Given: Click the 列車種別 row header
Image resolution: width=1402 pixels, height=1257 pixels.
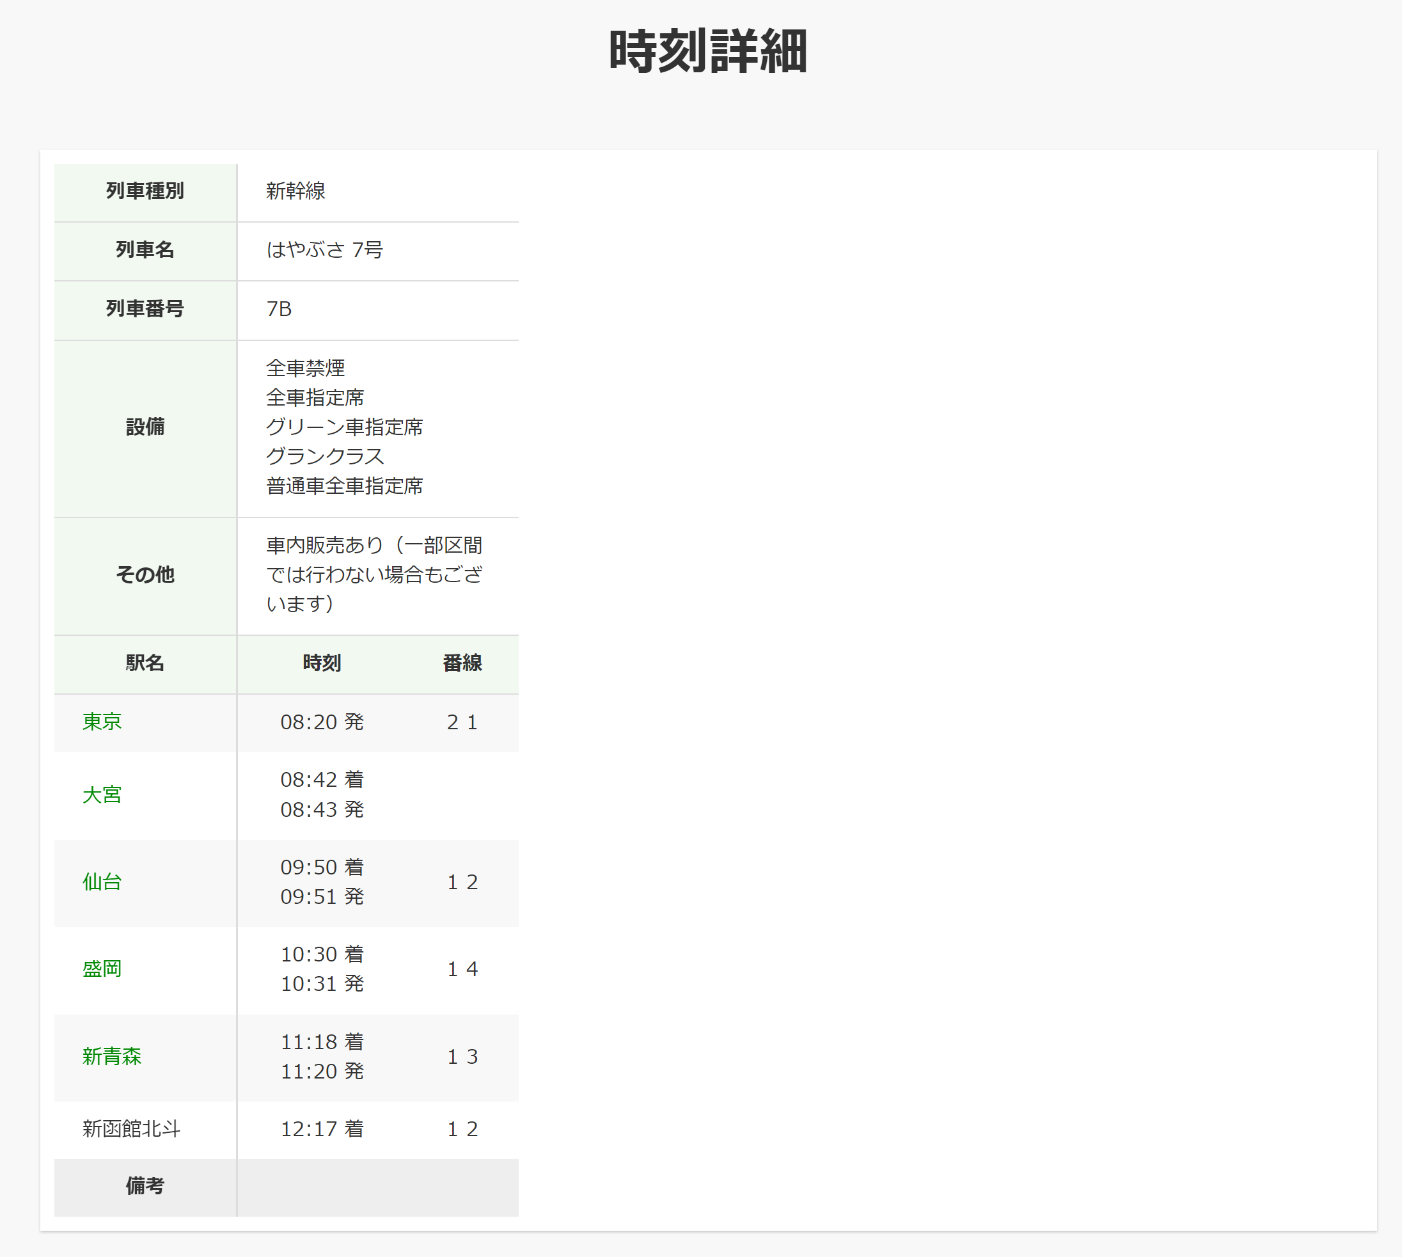Looking at the screenshot, I should (x=145, y=191).
